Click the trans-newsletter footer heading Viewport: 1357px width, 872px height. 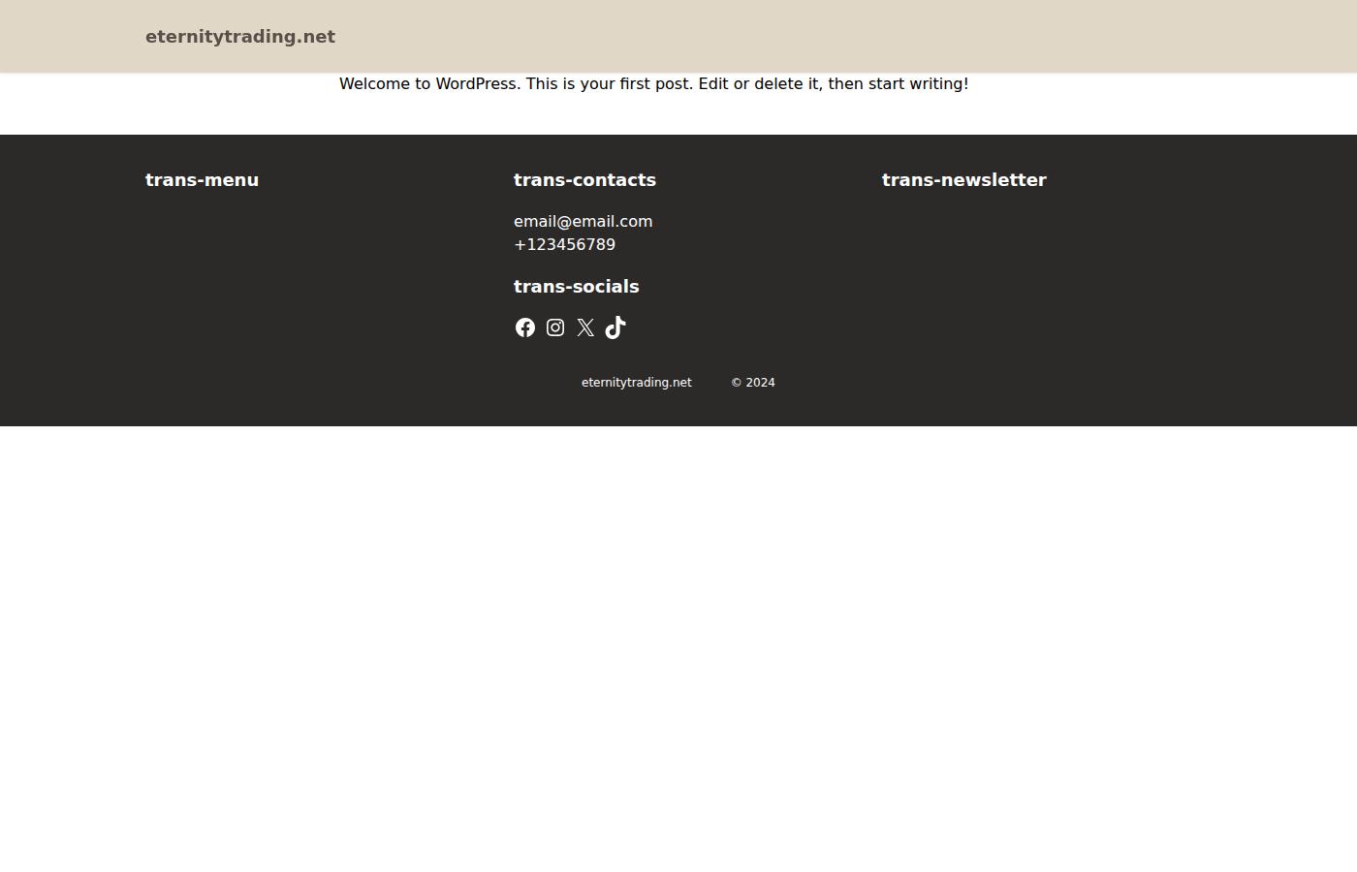tap(964, 180)
